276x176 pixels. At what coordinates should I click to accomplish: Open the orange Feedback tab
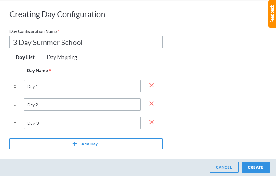[x=272, y=14]
